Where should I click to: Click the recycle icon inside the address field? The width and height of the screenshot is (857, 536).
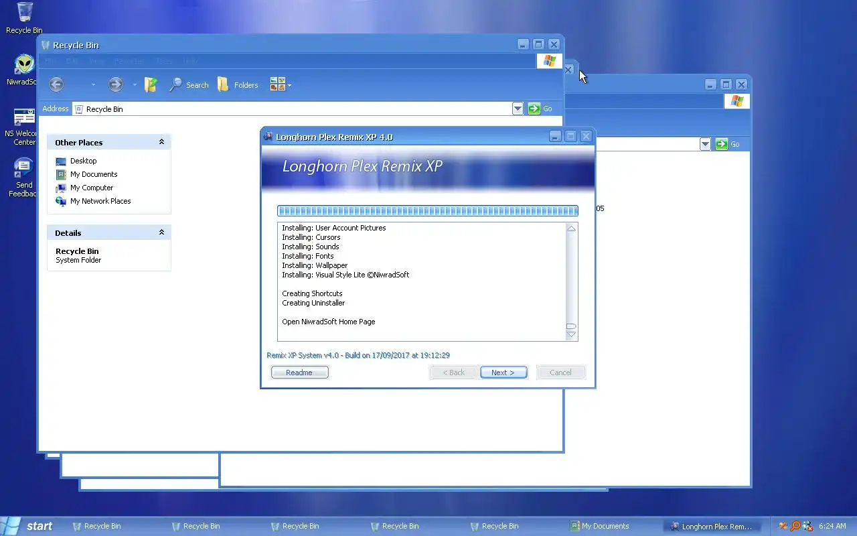click(79, 109)
